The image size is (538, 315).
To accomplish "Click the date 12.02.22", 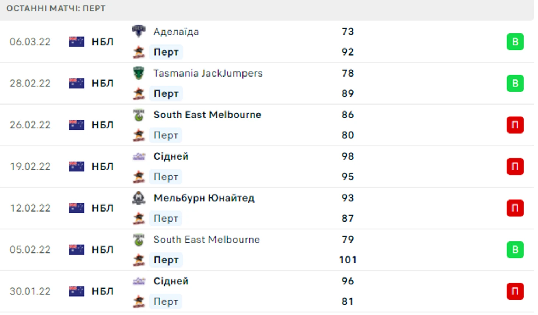I will click(x=30, y=208).
